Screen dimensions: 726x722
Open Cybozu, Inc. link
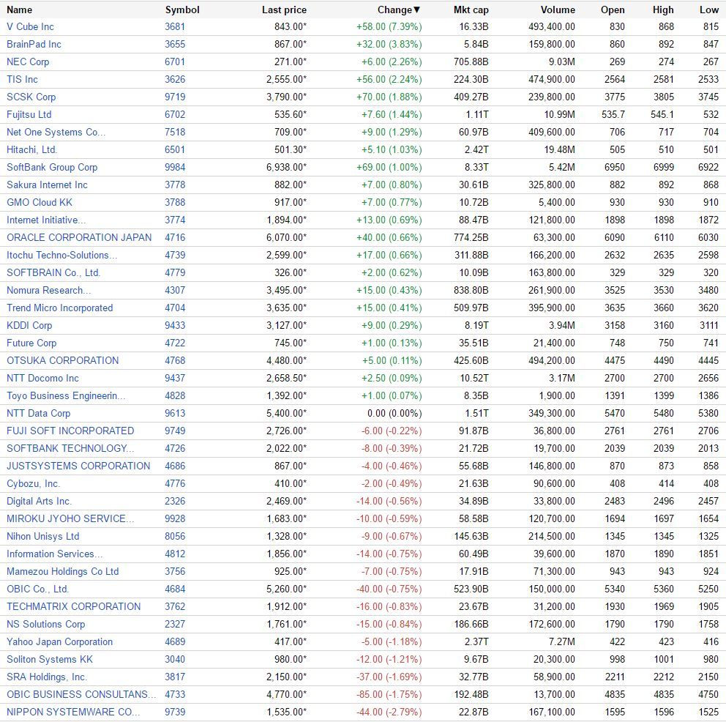click(x=34, y=485)
